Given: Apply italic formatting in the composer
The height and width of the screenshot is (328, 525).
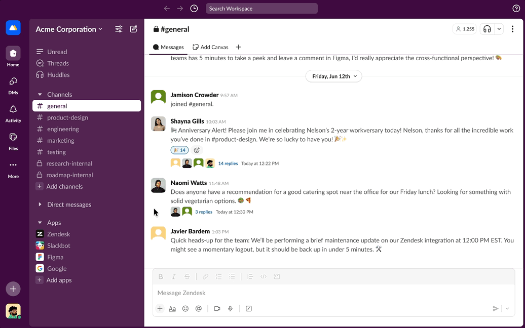Looking at the screenshot, I should click(x=174, y=276).
